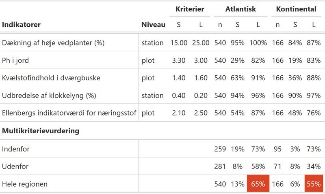Image resolution: width=325 pixels, height=194 pixels.
Task: Click the Multikriterievurdering section heading
Action: [41, 131]
